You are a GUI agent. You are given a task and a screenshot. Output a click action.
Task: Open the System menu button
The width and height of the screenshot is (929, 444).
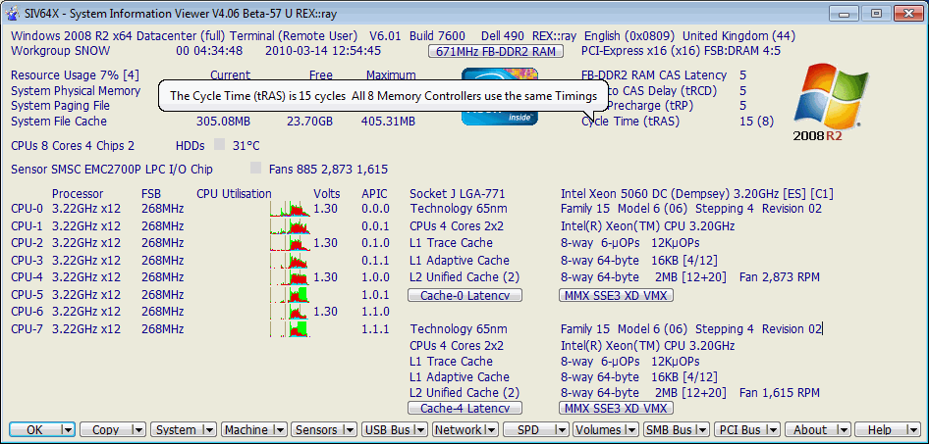coord(177,430)
